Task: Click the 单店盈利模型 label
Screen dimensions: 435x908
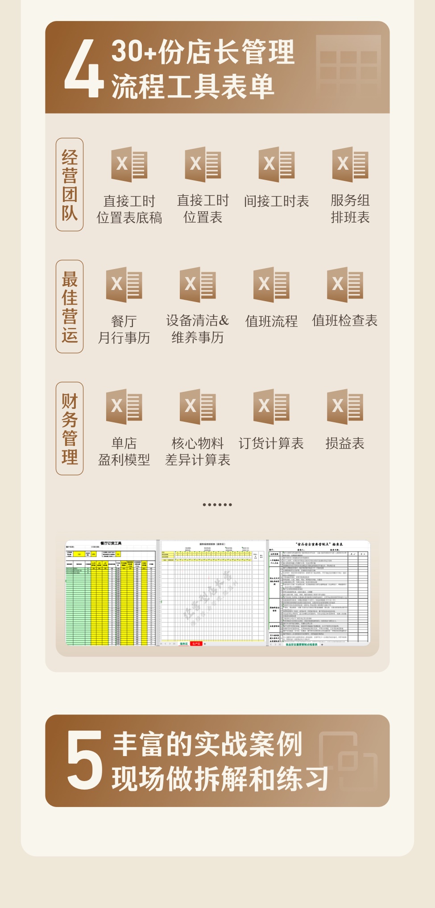Action: pyautogui.click(x=124, y=451)
